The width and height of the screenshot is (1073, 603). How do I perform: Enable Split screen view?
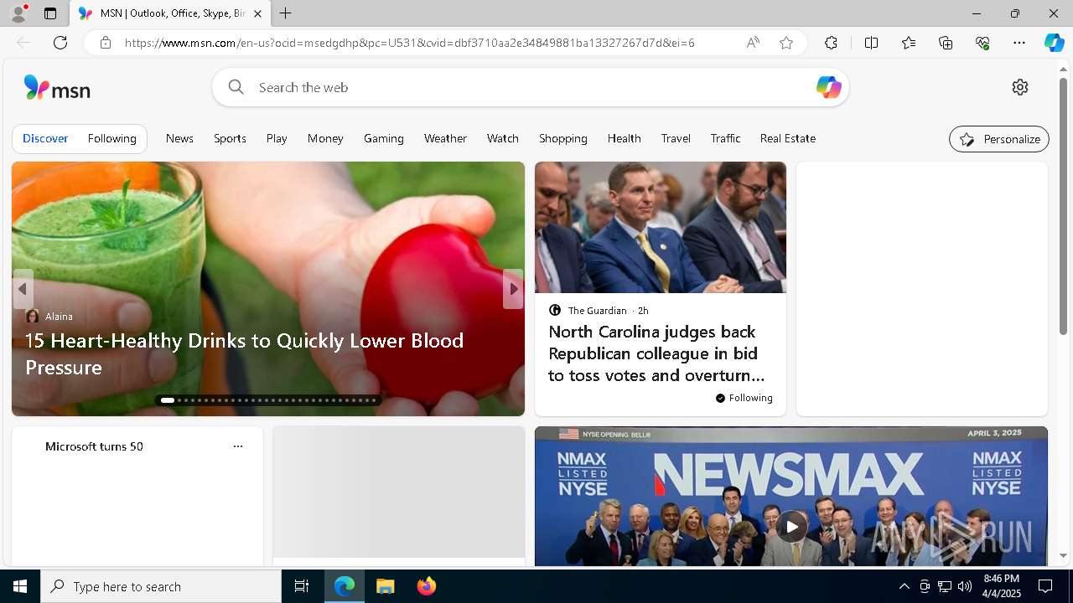pyautogui.click(x=871, y=43)
